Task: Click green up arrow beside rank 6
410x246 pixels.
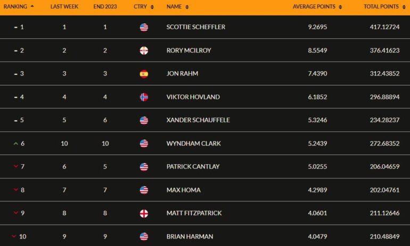Action: tap(15, 143)
